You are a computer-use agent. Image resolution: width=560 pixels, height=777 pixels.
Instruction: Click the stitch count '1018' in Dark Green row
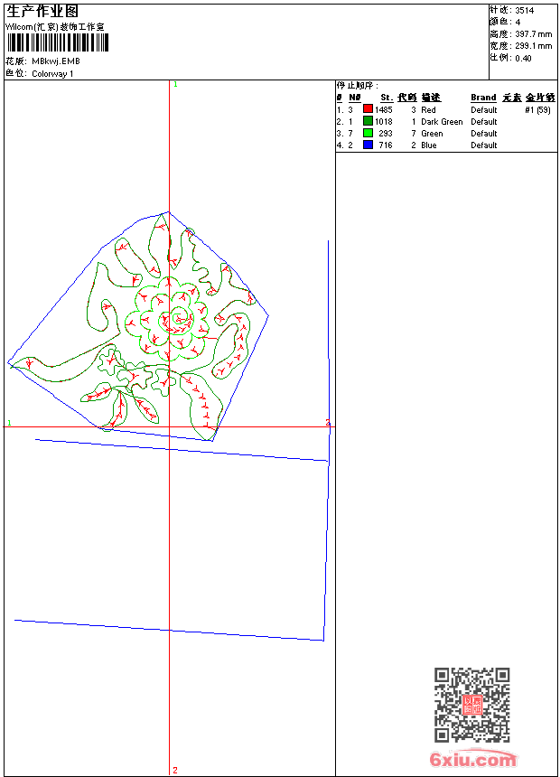[x=384, y=121]
